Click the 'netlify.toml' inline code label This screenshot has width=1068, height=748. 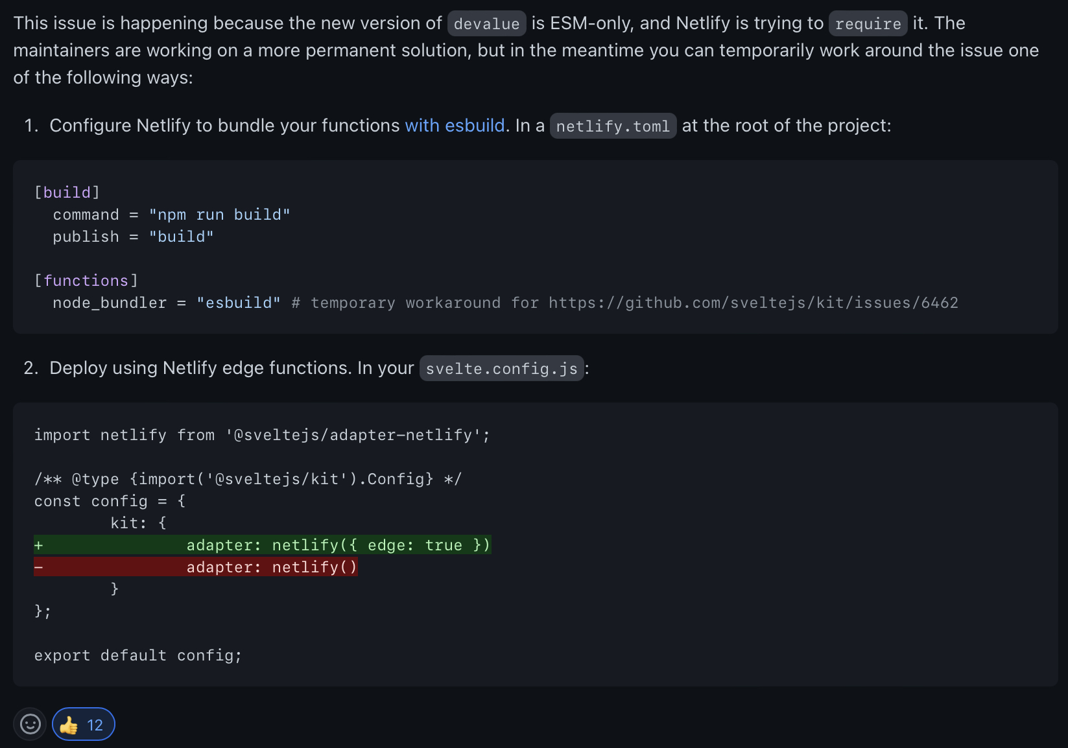click(613, 126)
